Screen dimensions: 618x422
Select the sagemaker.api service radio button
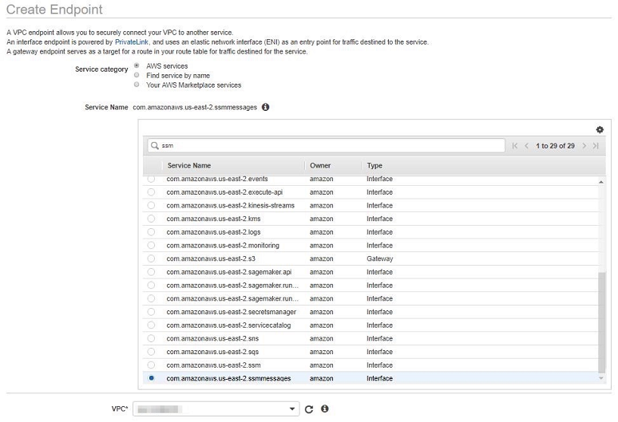[x=151, y=272]
